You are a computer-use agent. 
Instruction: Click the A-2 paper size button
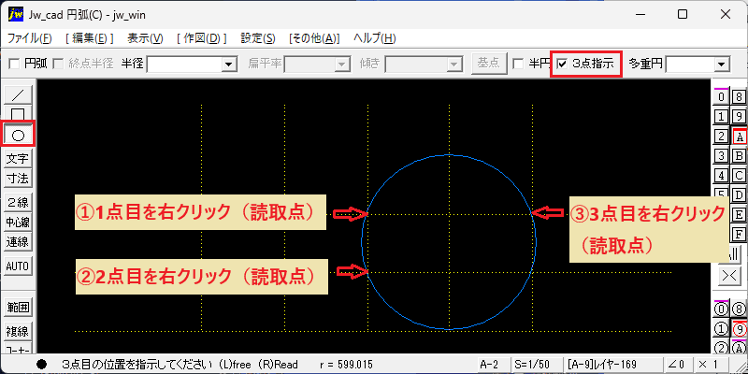tap(493, 365)
